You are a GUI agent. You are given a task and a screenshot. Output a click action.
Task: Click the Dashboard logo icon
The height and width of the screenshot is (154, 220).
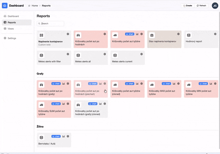coord(5,5)
